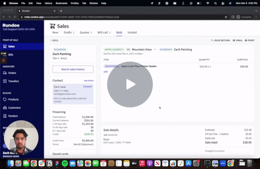
Task: Select the Rundoo browser tab
Action: click(37, 11)
